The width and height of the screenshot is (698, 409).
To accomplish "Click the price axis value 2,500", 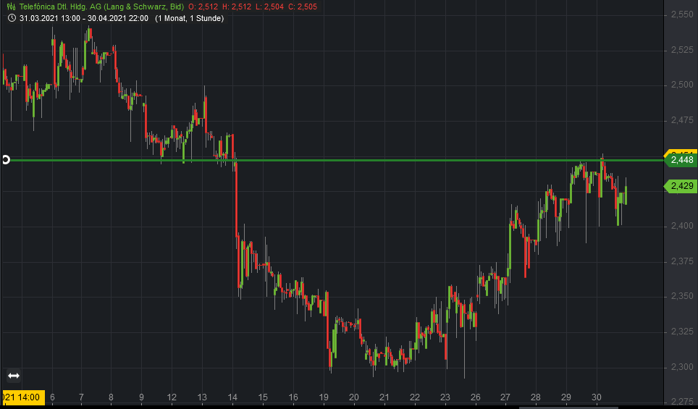I will [x=682, y=85].
